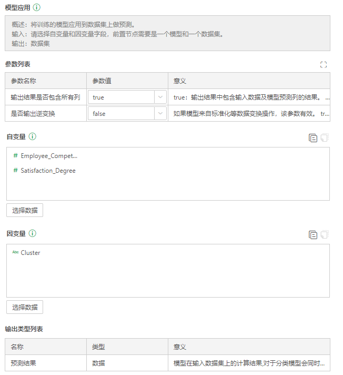Click the paste icon in 因变量 section
The width and height of the screenshot is (343, 375).
pos(324,235)
